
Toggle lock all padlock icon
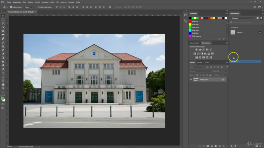(210, 75)
